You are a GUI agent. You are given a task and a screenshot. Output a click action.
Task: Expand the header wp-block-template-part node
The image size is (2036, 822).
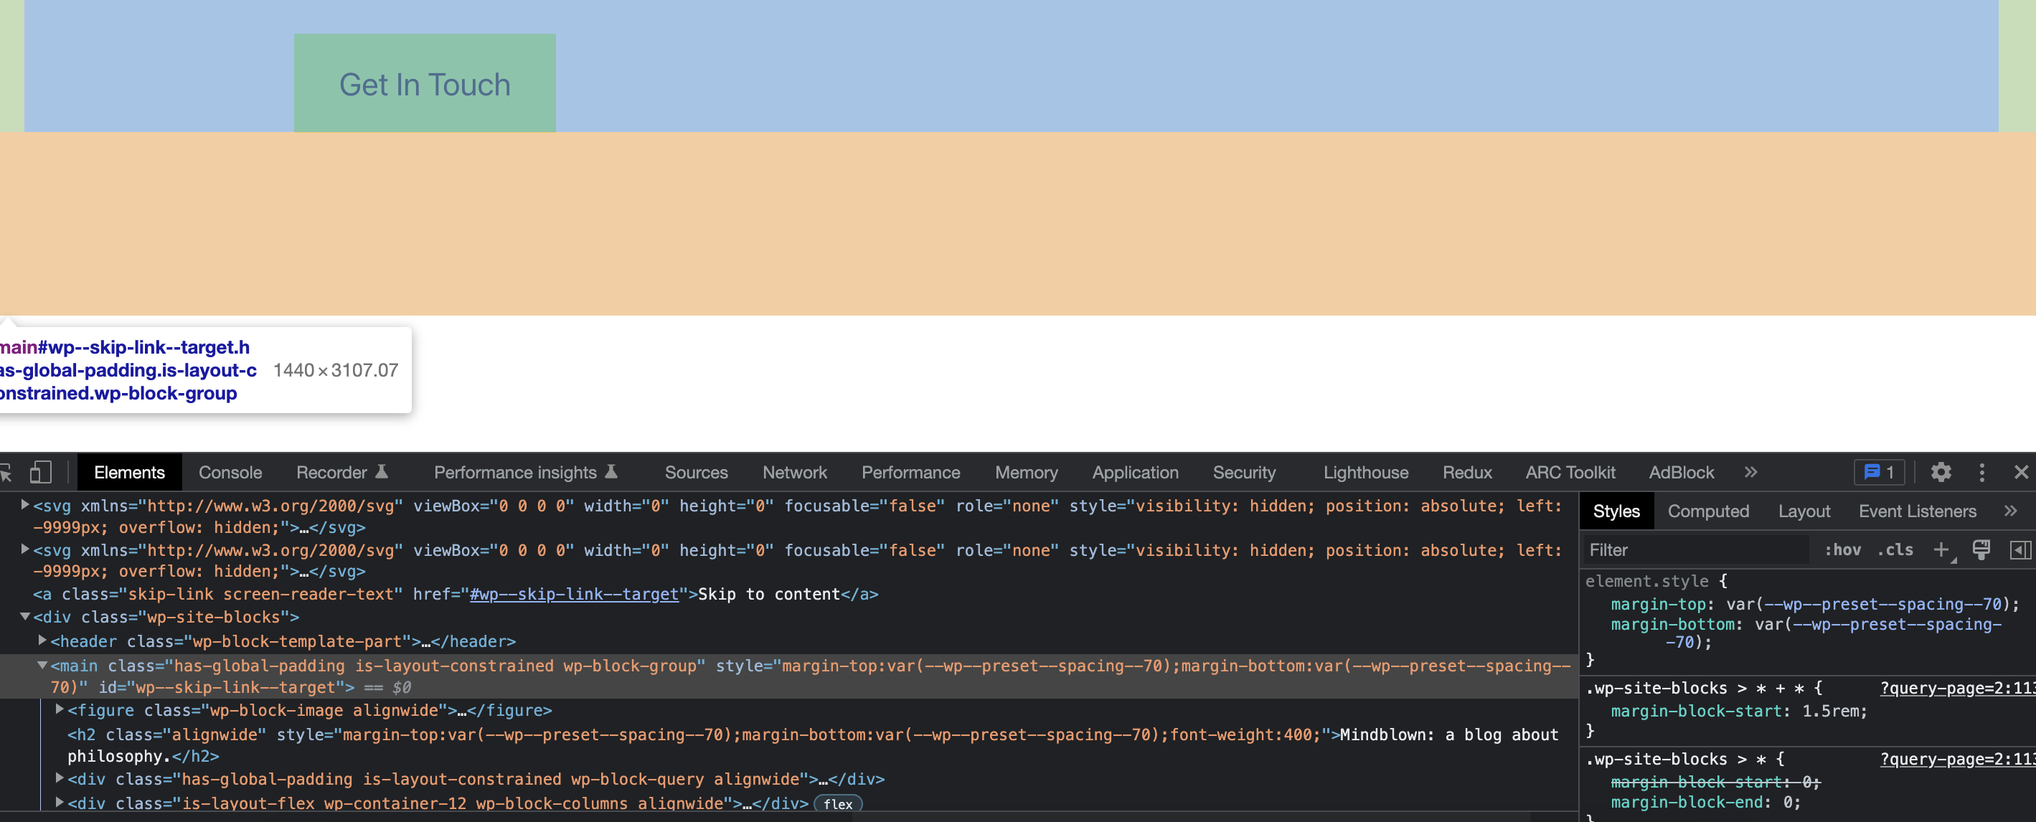[42, 641]
